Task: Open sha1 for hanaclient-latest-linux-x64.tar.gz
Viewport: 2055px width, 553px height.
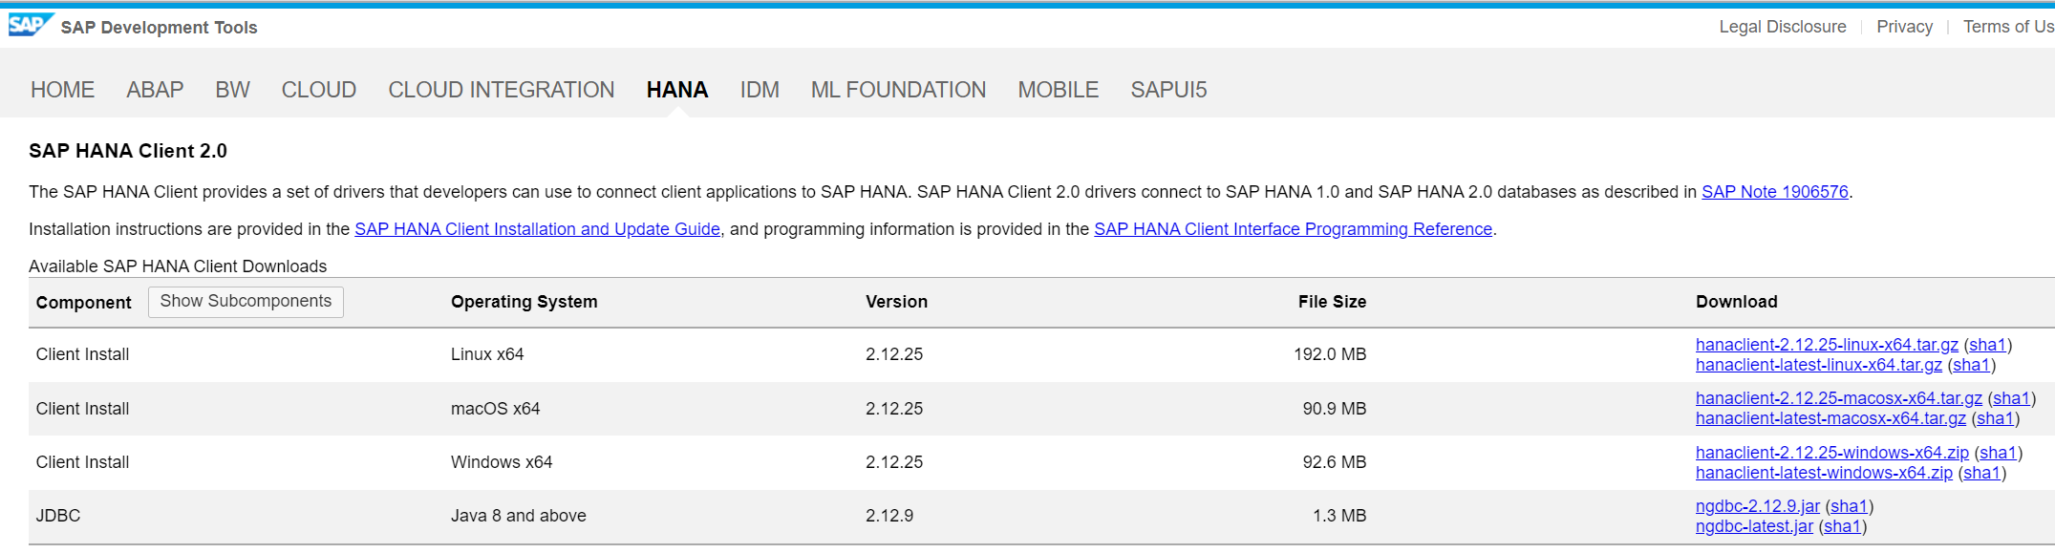Action: coord(1972,365)
